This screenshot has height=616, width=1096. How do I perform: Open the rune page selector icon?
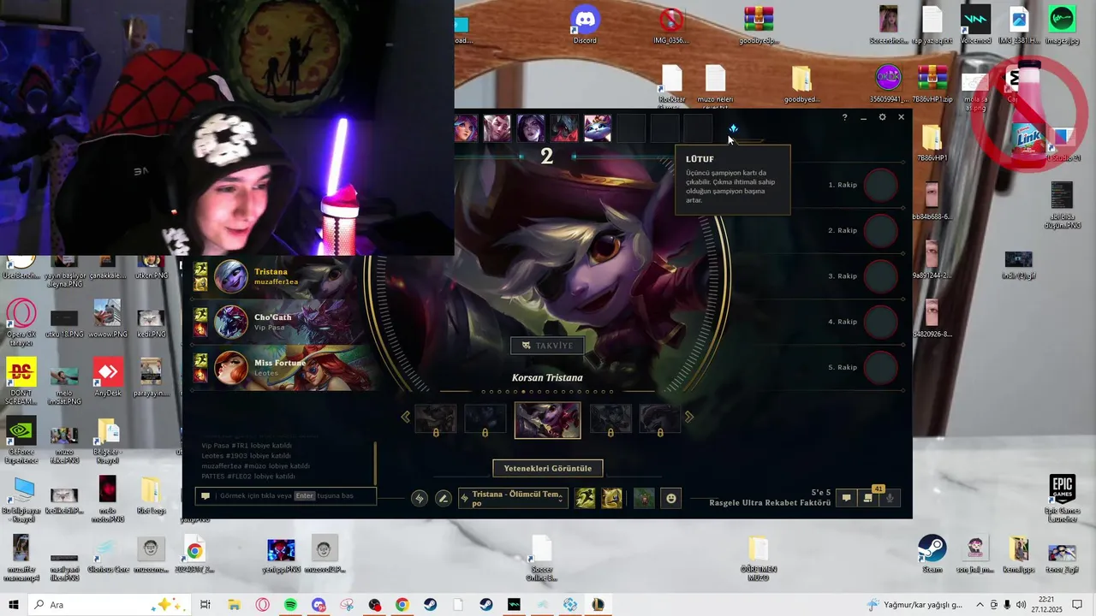(420, 498)
